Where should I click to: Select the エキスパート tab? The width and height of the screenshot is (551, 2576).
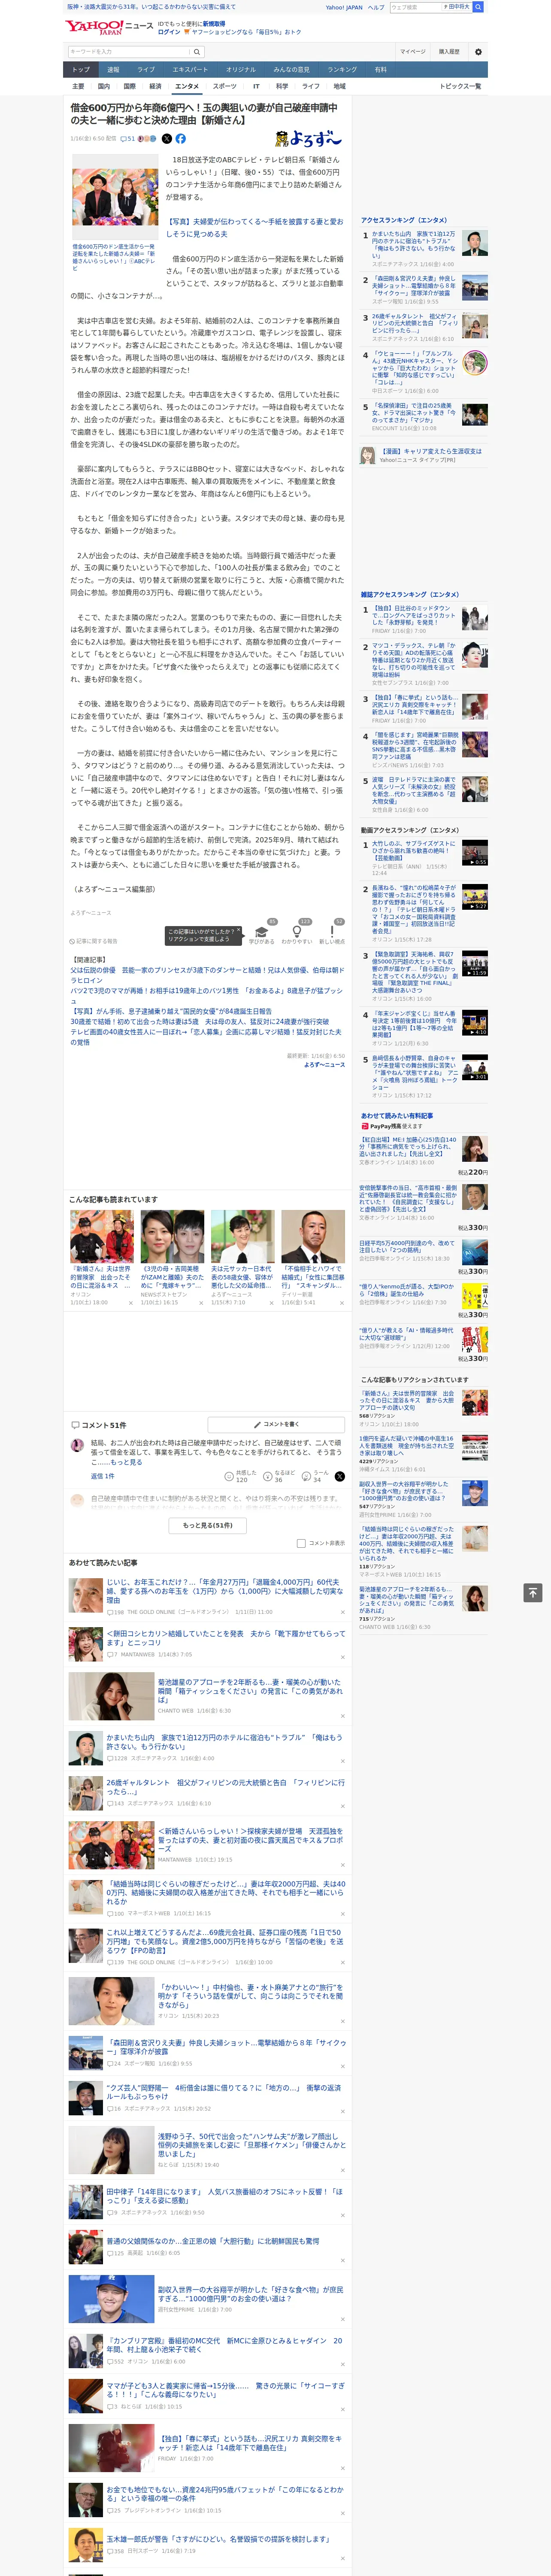[x=190, y=70]
